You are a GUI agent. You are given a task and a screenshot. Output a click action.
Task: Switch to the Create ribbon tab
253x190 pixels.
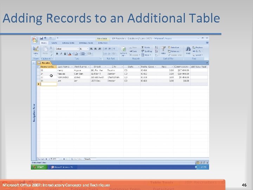coord(54,43)
